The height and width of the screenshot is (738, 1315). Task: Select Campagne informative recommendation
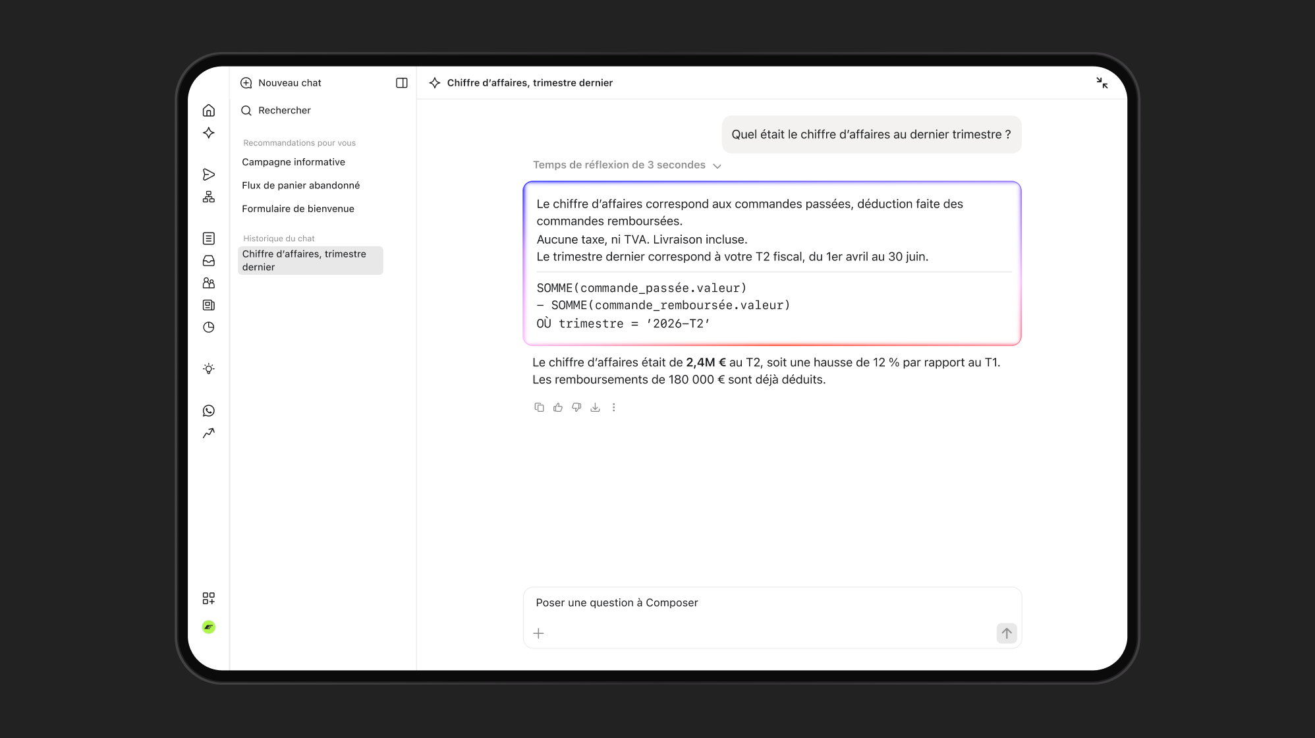click(293, 162)
